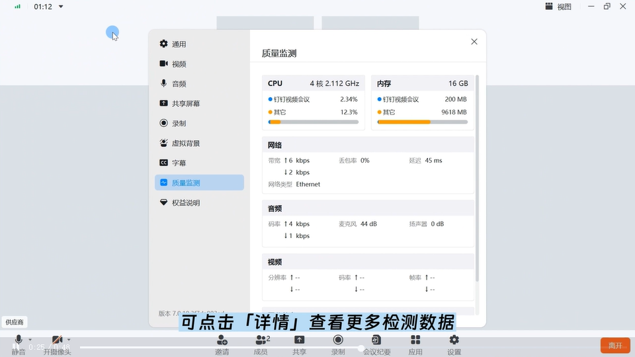Open the 视频 video settings
Viewport: 635px width, 357px height.
[199, 63]
